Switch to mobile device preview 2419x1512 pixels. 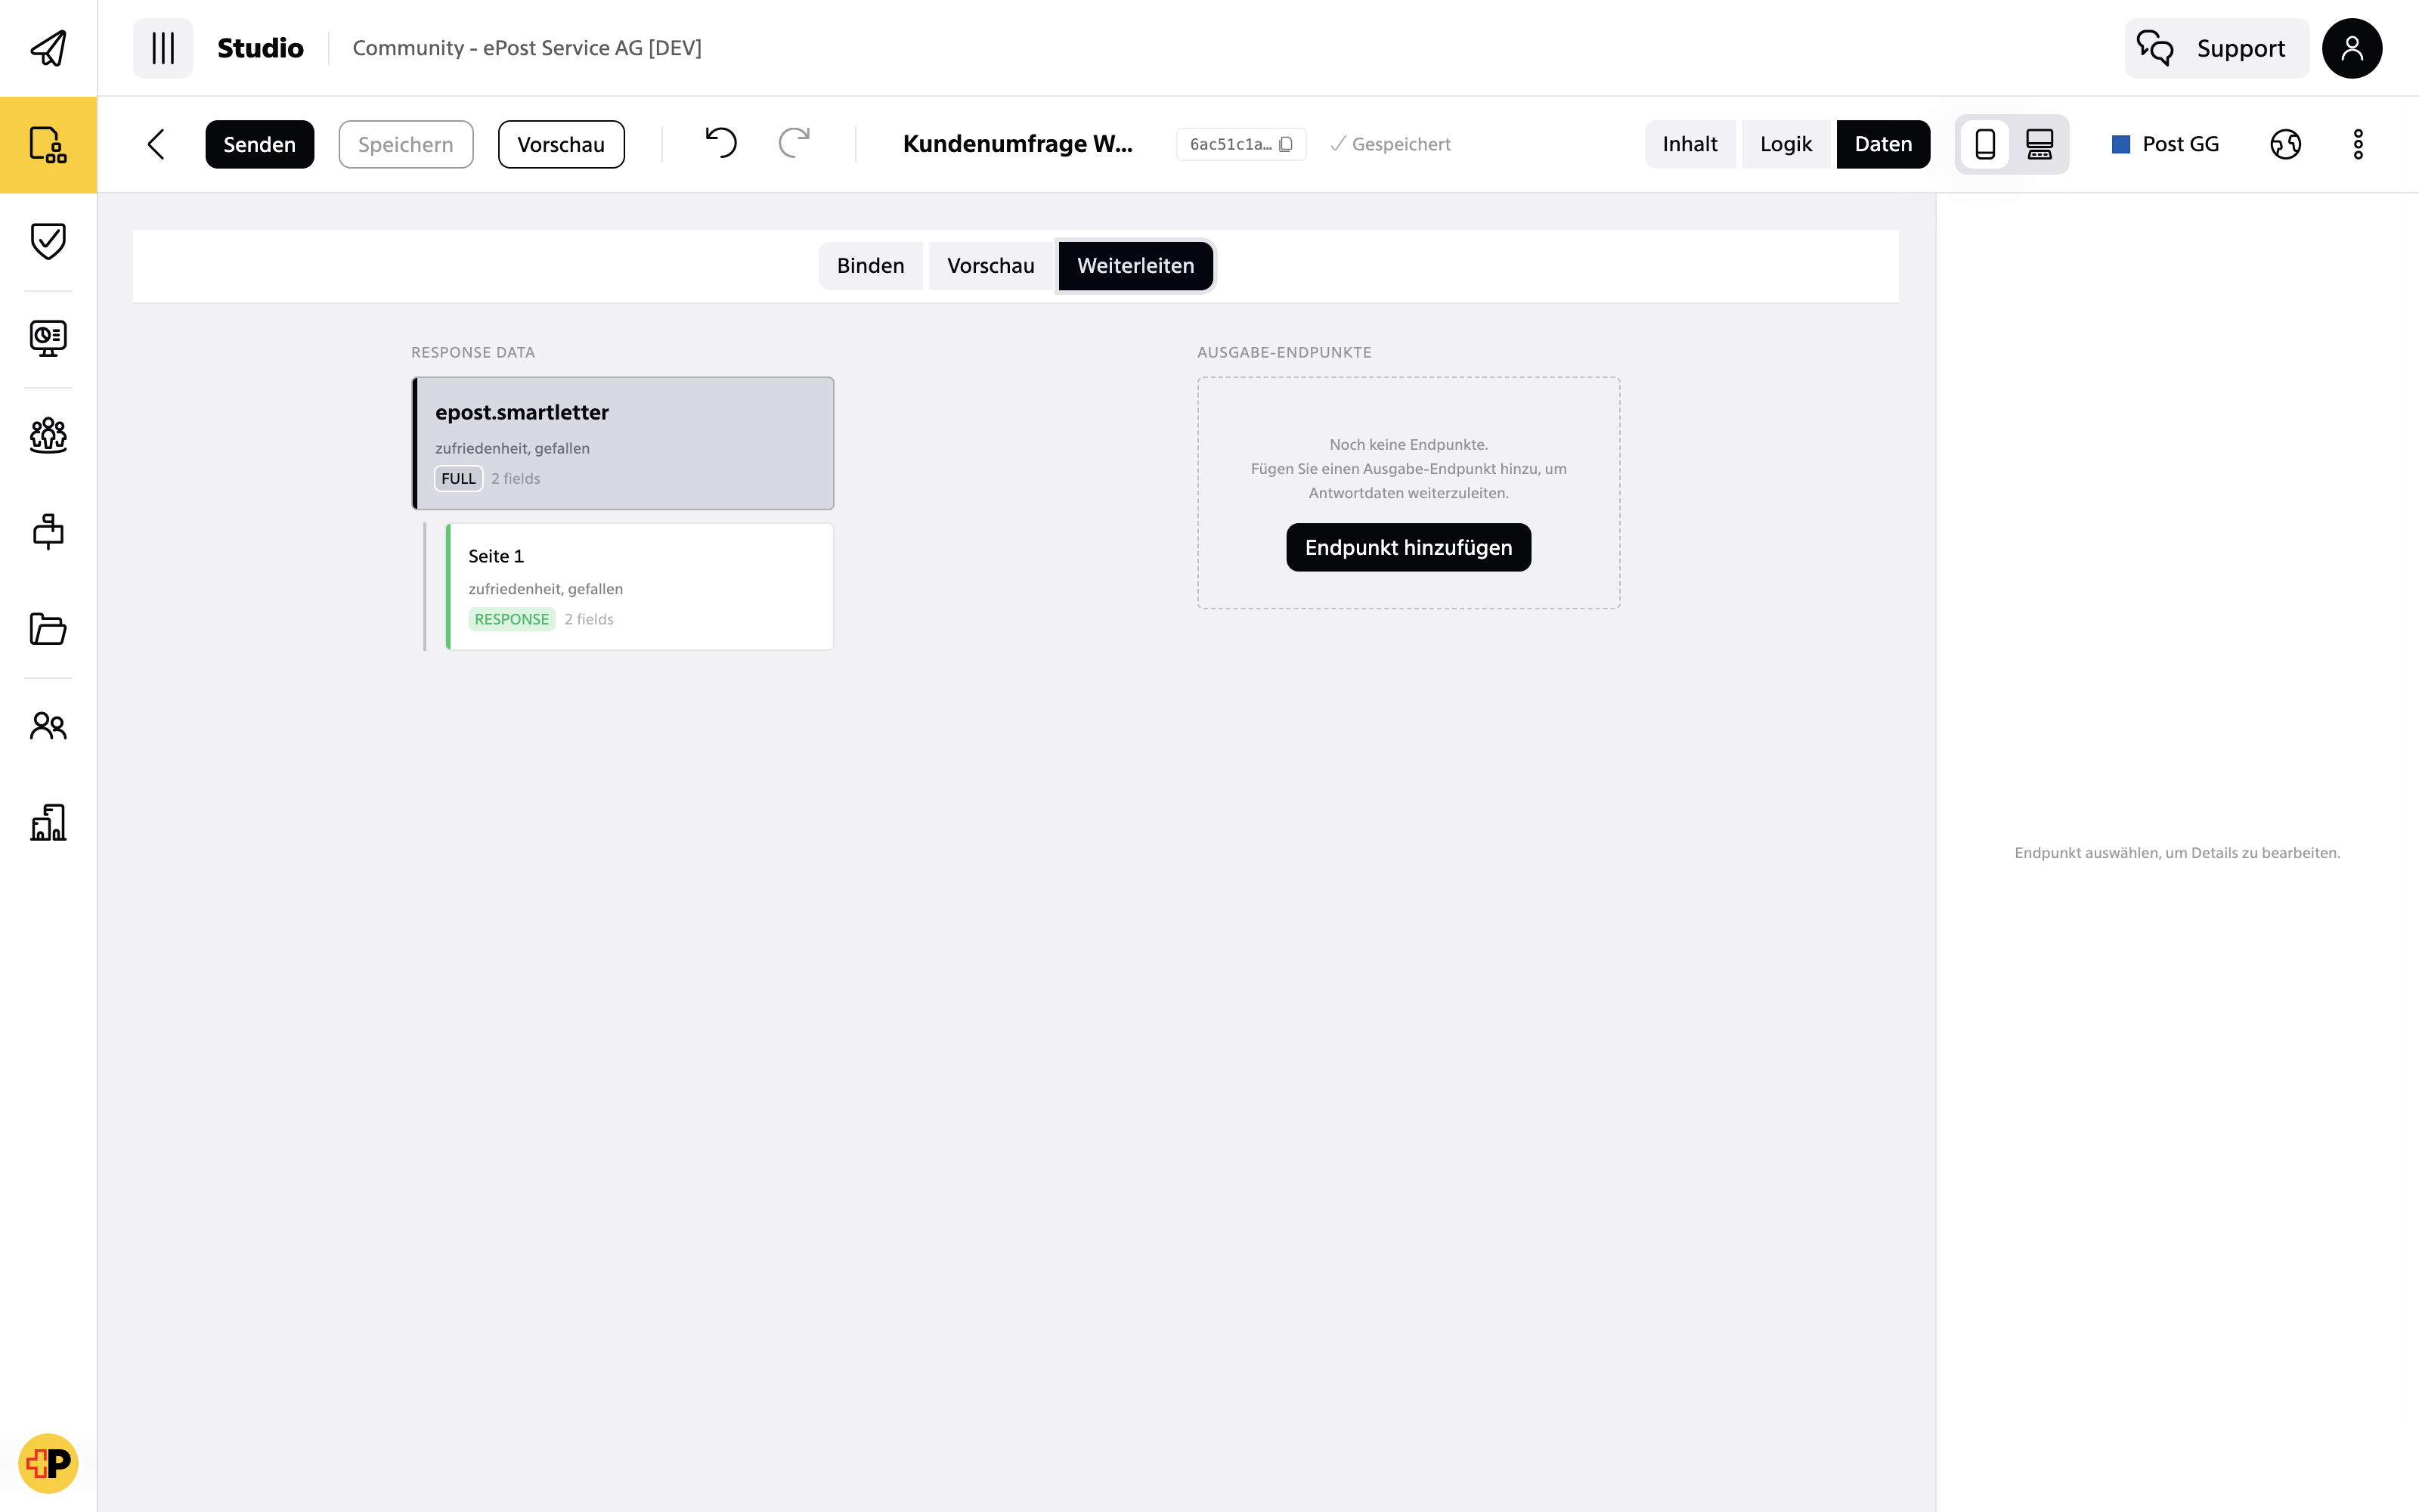point(1985,144)
